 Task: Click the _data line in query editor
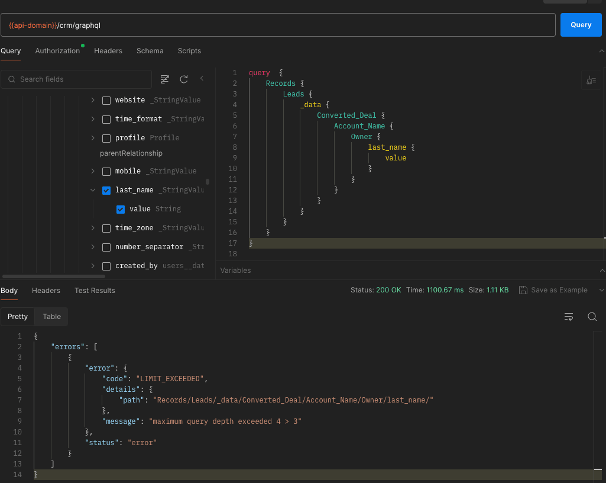coord(314,105)
